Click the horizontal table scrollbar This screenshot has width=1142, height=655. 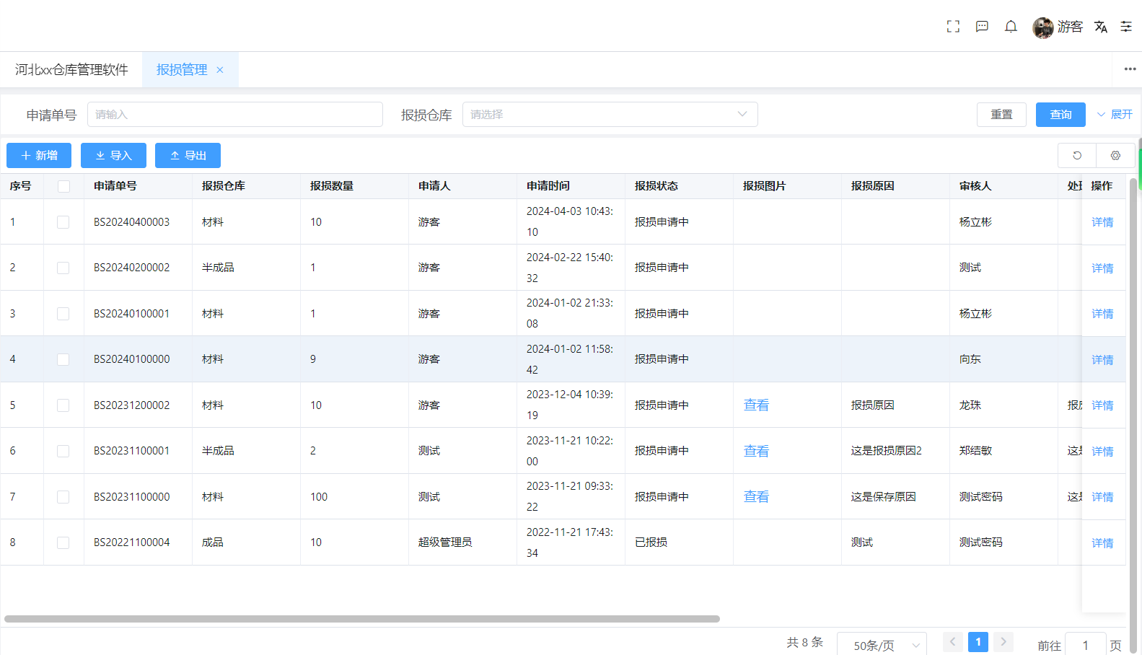[362, 619]
